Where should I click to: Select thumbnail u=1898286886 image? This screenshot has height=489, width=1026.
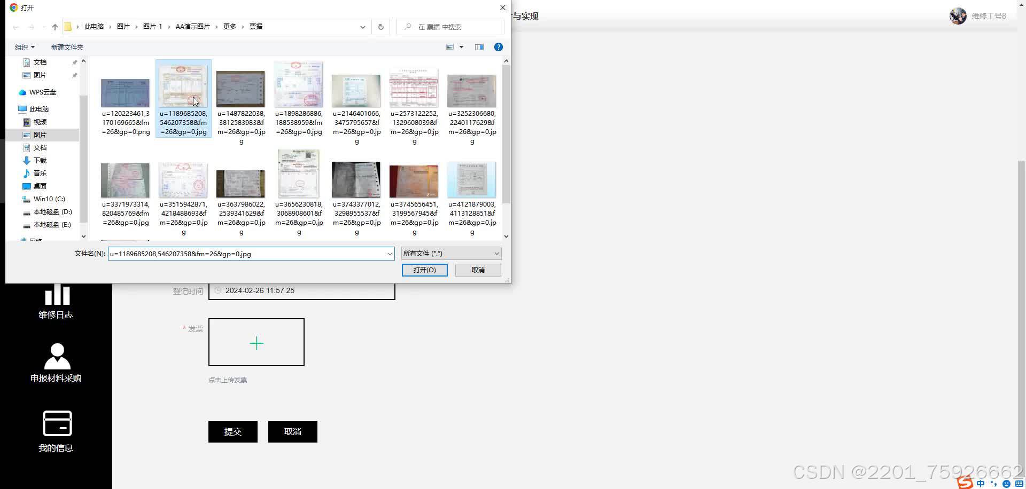[x=299, y=84]
